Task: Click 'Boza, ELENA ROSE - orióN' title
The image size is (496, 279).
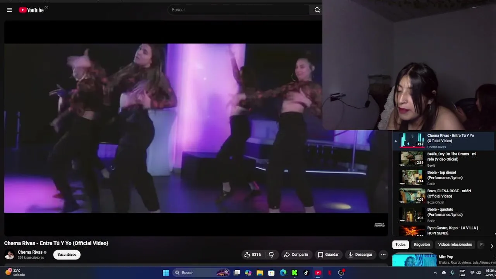Action: tap(449, 193)
